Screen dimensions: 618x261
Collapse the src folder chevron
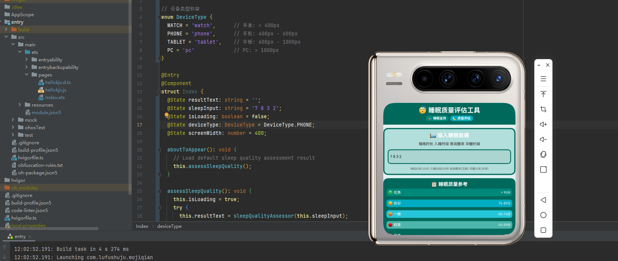click(x=6, y=37)
